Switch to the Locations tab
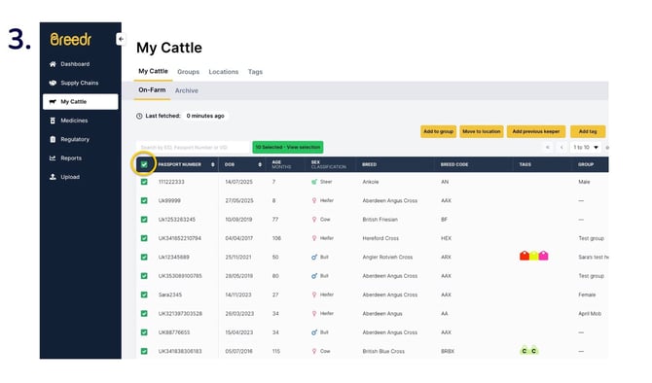652x383 pixels. click(223, 72)
